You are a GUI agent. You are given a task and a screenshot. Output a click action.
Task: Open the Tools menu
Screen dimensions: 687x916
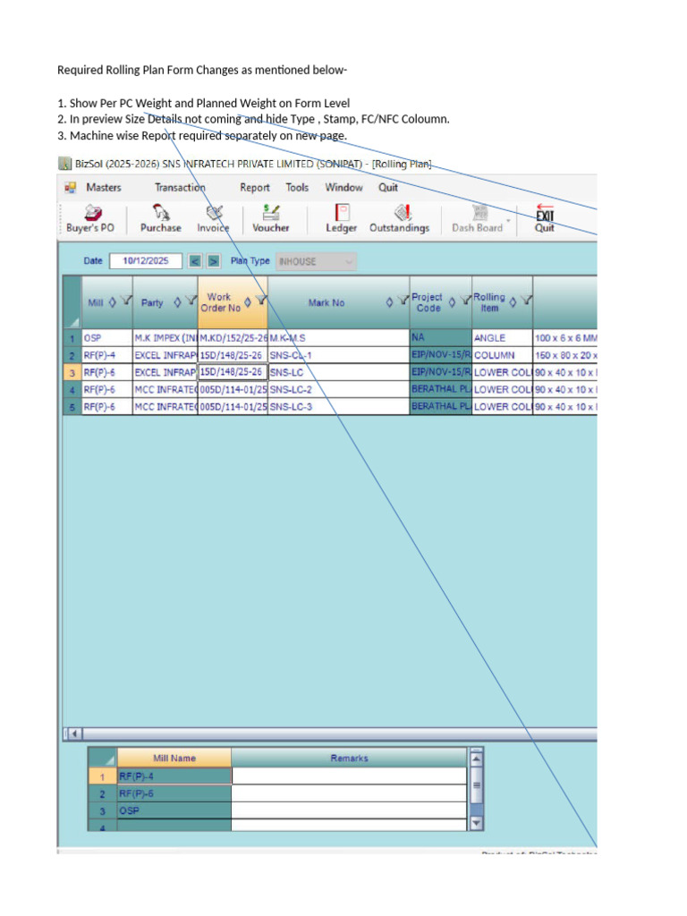[297, 188]
